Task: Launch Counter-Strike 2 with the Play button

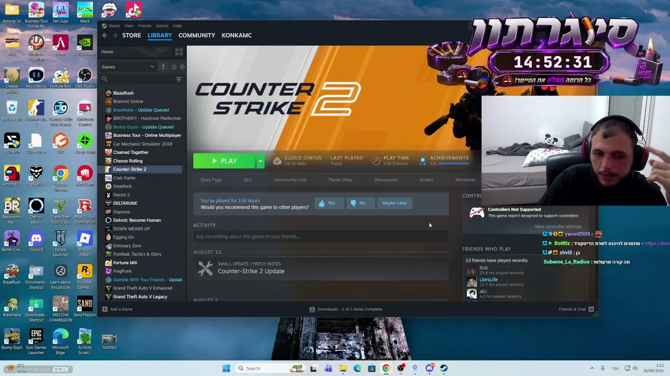Action: tap(225, 161)
